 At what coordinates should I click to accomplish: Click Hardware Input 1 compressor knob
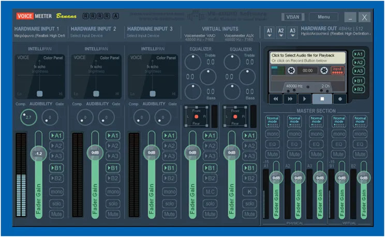click(x=29, y=117)
